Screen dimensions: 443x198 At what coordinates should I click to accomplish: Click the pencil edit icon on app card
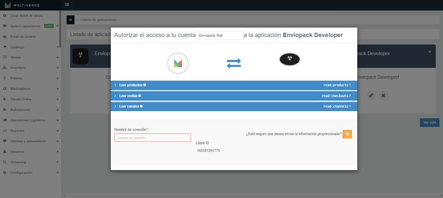(x=371, y=95)
